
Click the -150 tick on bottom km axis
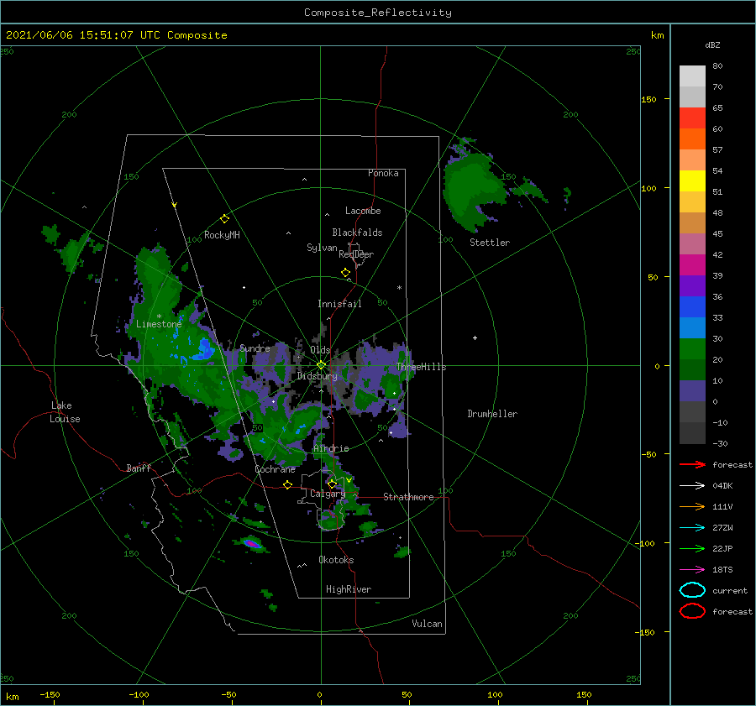tap(50, 694)
